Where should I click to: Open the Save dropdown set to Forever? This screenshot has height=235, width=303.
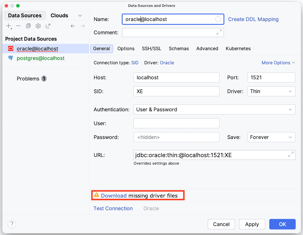(271, 137)
